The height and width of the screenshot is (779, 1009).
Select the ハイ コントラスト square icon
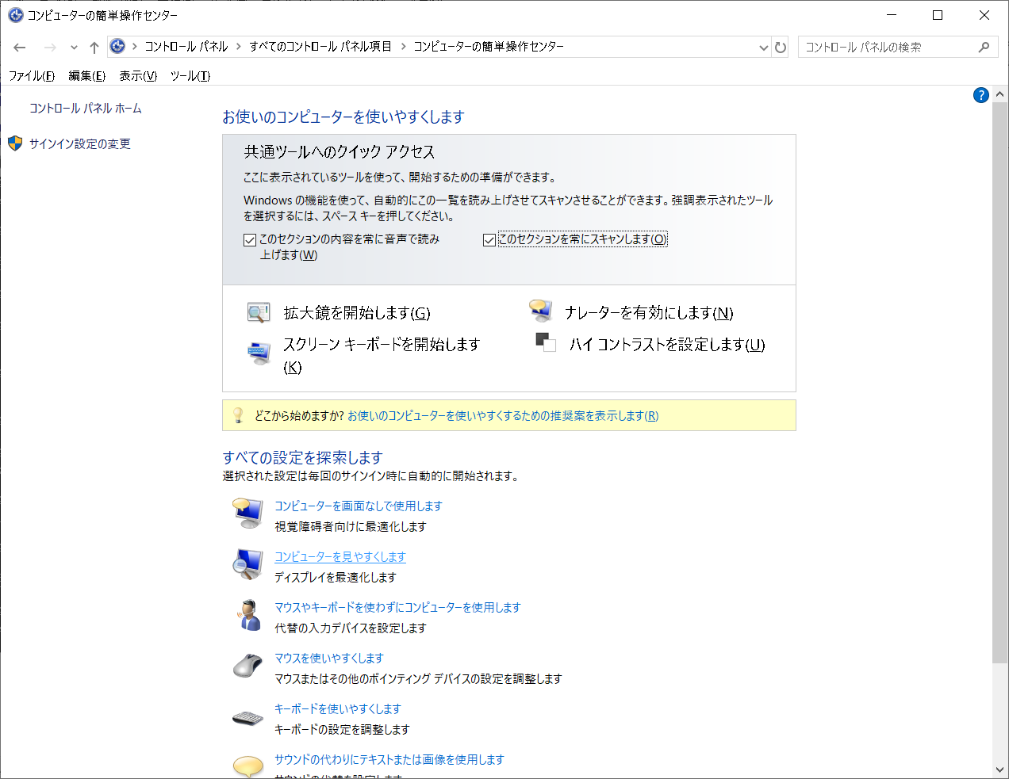pos(545,342)
